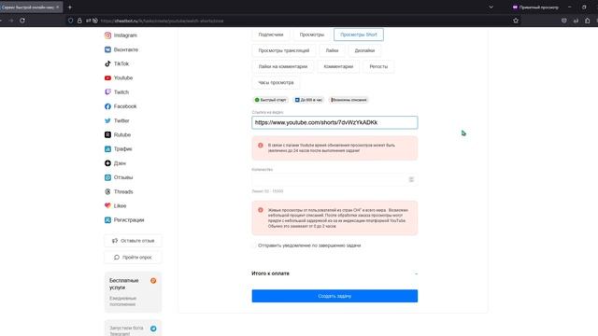Image resolution: width=598 pixels, height=336 pixels.
Task: Select the Просмотры service tab
Action: pyautogui.click(x=311, y=35)
